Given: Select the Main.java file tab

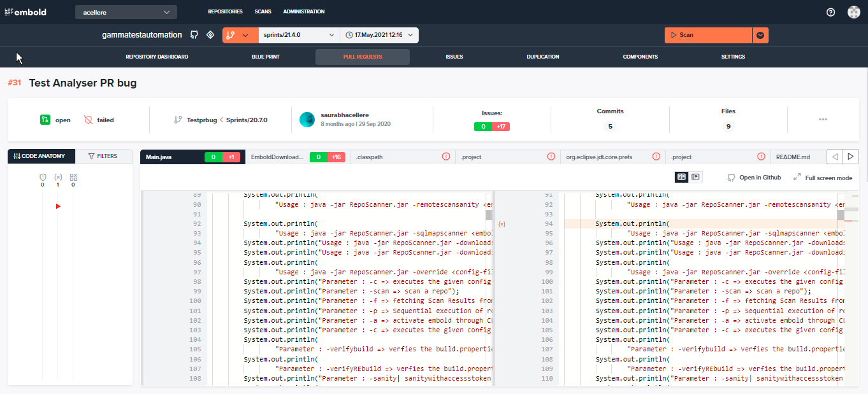Looking at the screenshot, I should click(x=192, y=157).
